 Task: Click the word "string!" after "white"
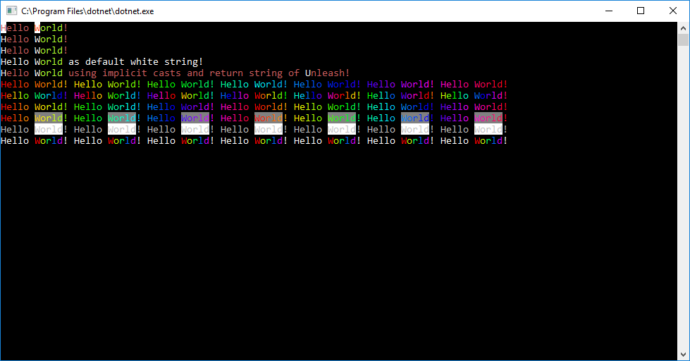183,62
